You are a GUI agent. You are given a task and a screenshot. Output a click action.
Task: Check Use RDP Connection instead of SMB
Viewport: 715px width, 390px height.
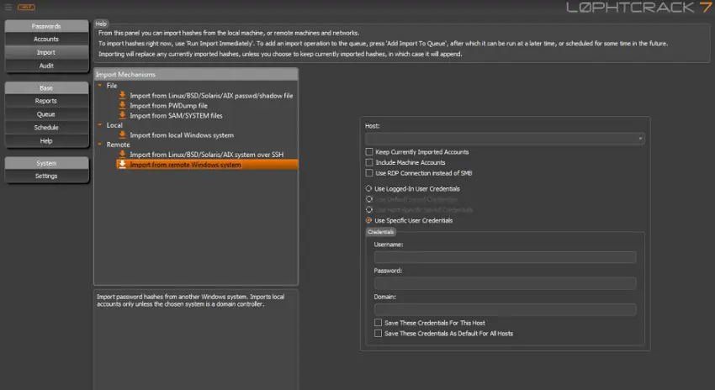[369, 173]
